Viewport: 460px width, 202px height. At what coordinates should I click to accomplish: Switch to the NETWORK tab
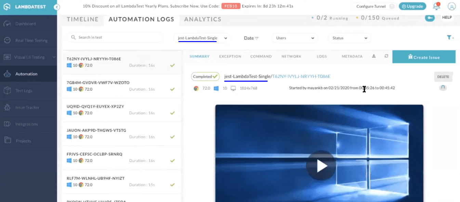pyautogui.click(x=291, y=56)
